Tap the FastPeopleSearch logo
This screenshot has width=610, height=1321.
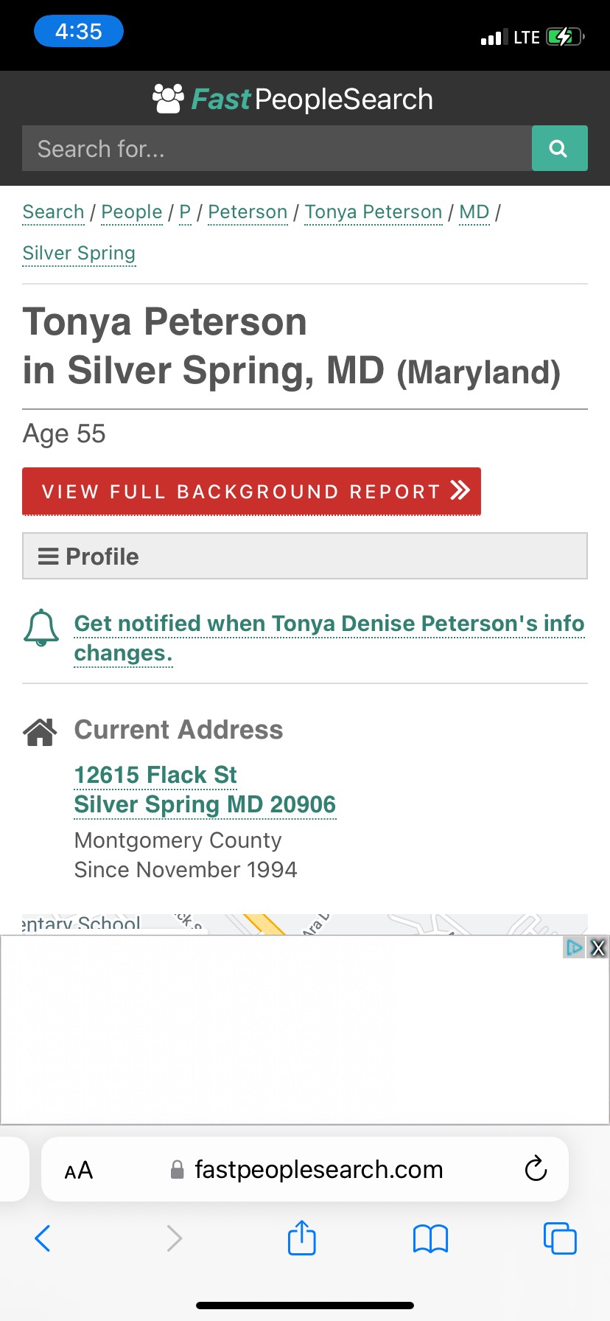[293, 99]
